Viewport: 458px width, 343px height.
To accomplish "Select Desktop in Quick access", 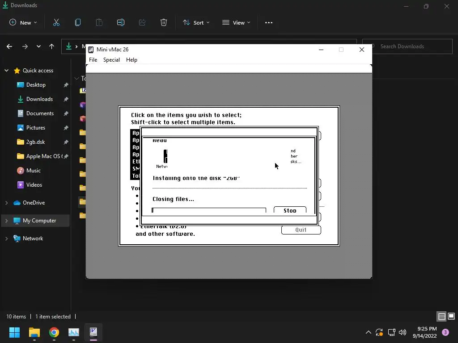I will tap(36, 85).
